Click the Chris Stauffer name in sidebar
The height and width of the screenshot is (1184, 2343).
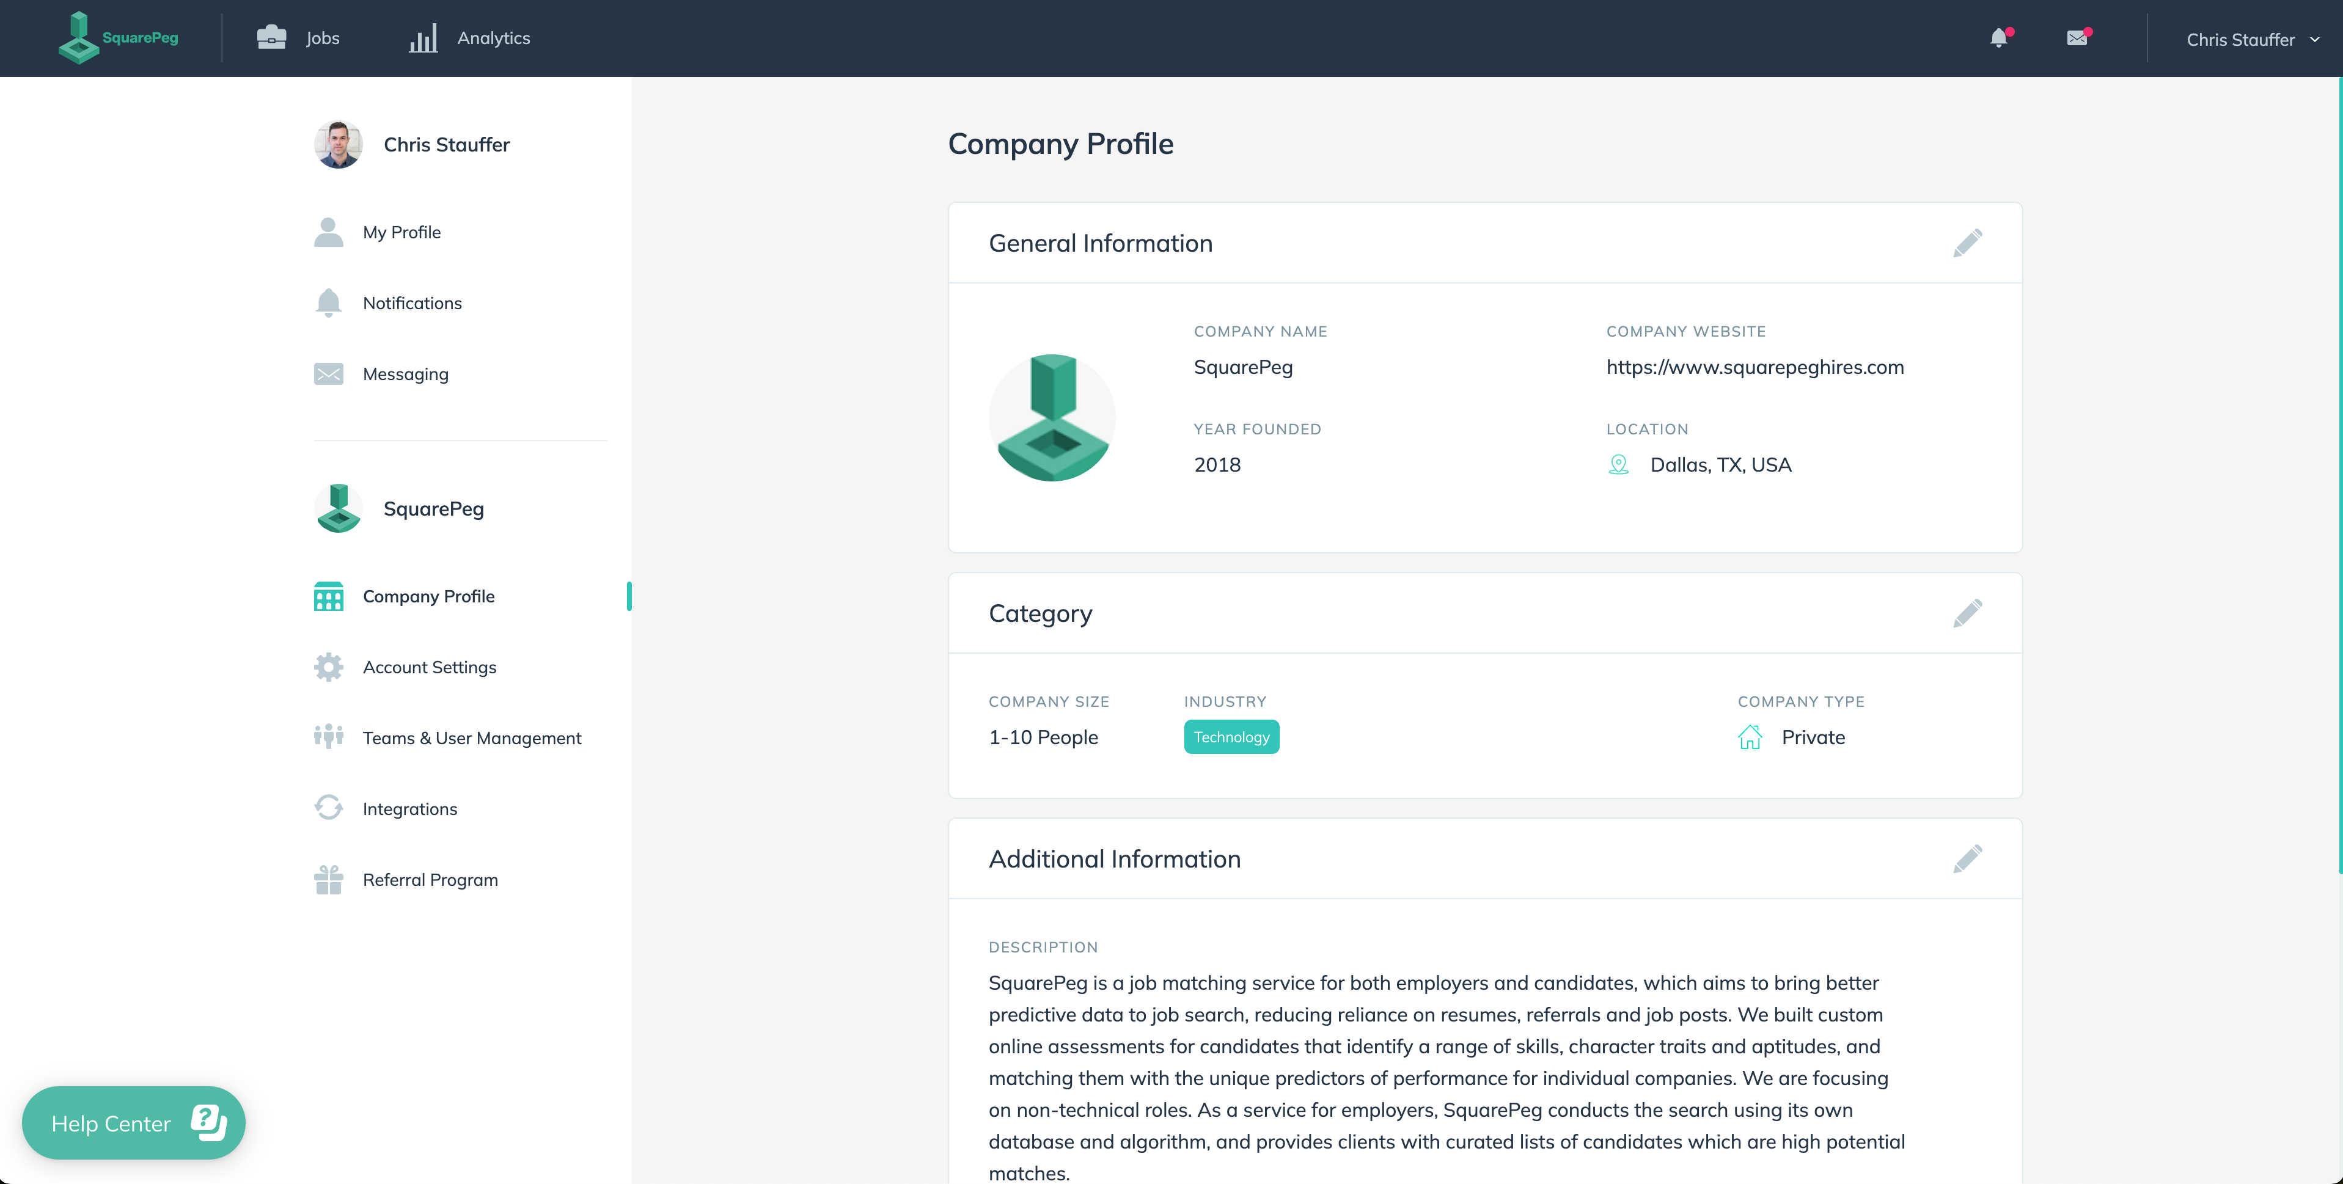pos(447,145)
